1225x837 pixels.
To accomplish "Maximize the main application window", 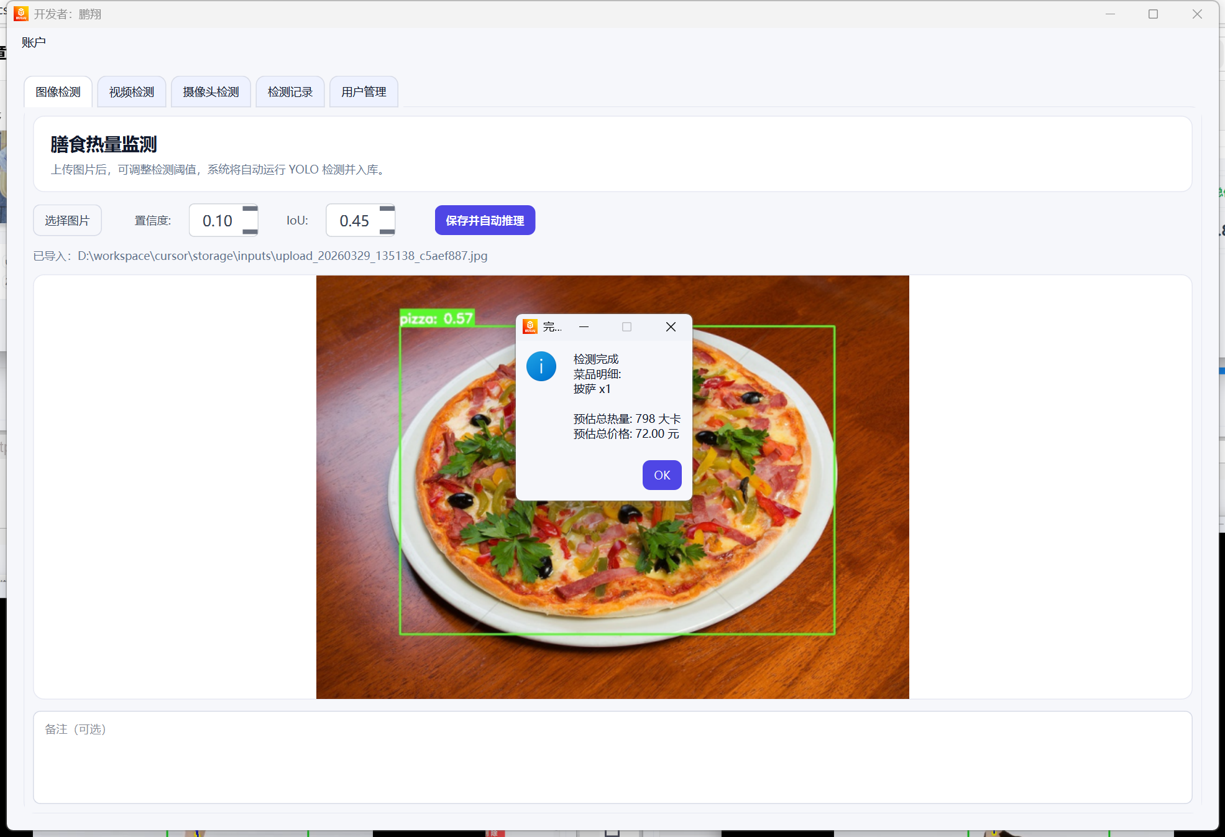I will click(1153, 14).
